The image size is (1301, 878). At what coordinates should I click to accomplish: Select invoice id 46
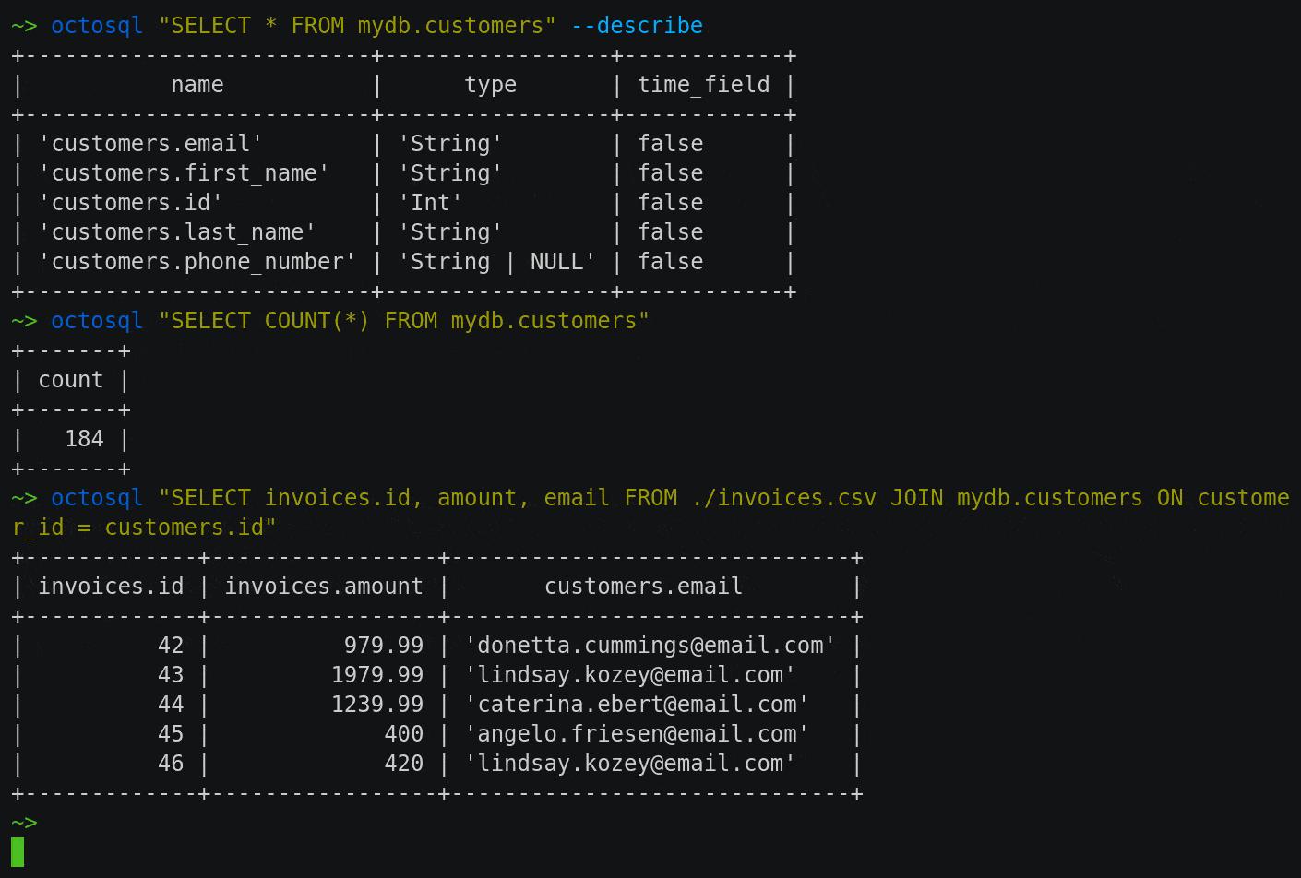click(171, 764)
